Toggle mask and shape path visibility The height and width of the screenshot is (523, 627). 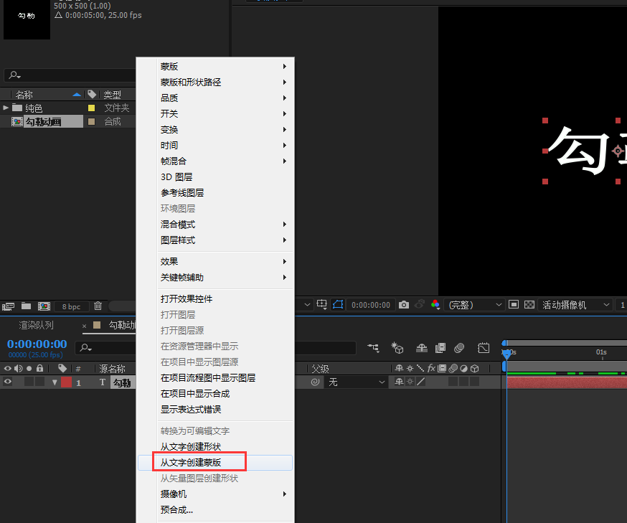[x=338, y=304]
